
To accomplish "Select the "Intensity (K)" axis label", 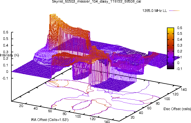I will [x=9, y=55].
